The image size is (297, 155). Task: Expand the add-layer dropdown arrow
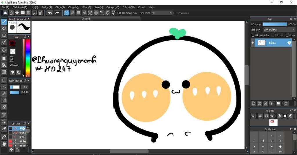[274, 103]
